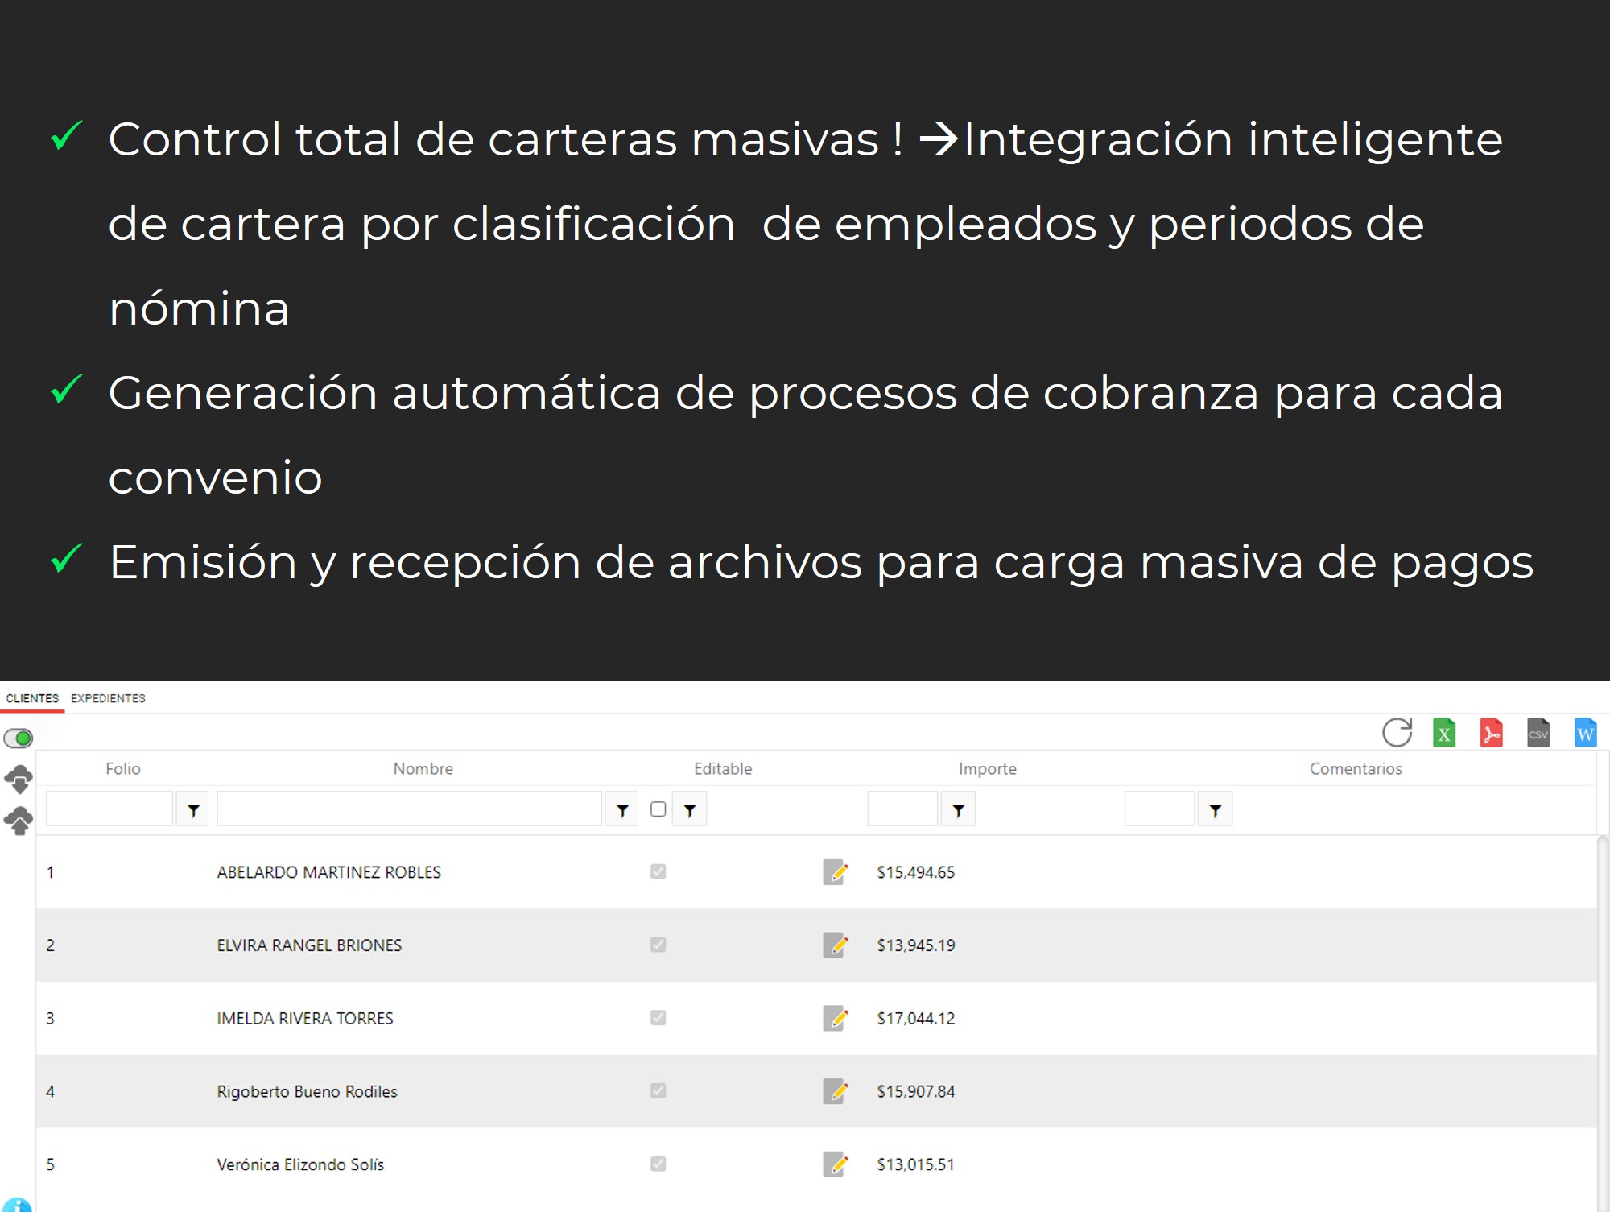Image resolution: width=1610 pixels, height=1212 pixels.
Task: Export table to PDF file
Action: click(x=1491, y=733)
